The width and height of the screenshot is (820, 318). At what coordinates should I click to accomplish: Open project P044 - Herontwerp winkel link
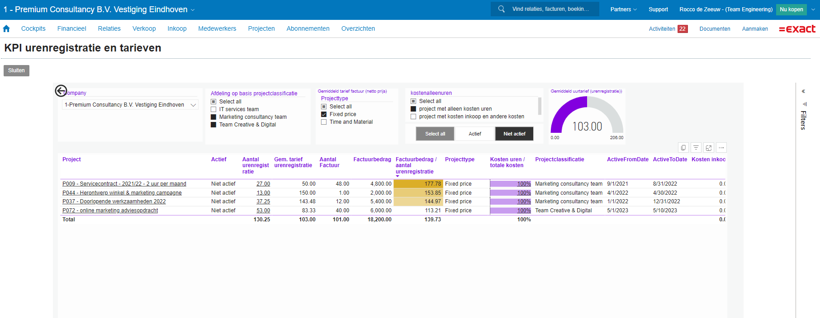[122, 193]
